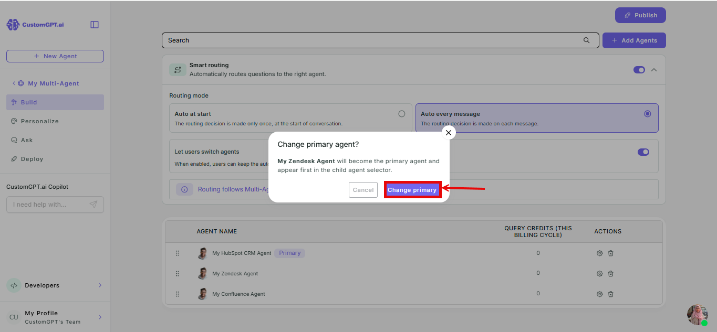Click the New Agent button
The image size is (717, 332).
coord(55,56)
